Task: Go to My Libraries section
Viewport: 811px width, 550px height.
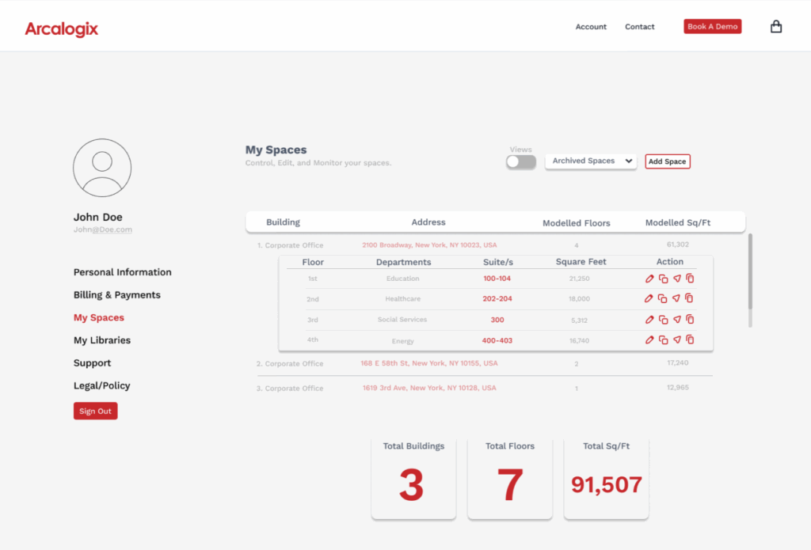Action: tap(102, 340)
